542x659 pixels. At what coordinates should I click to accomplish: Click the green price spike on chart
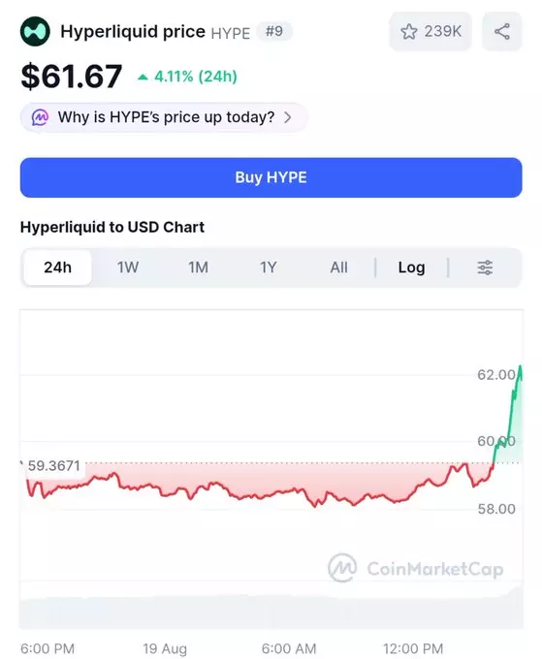coord(509,414)
